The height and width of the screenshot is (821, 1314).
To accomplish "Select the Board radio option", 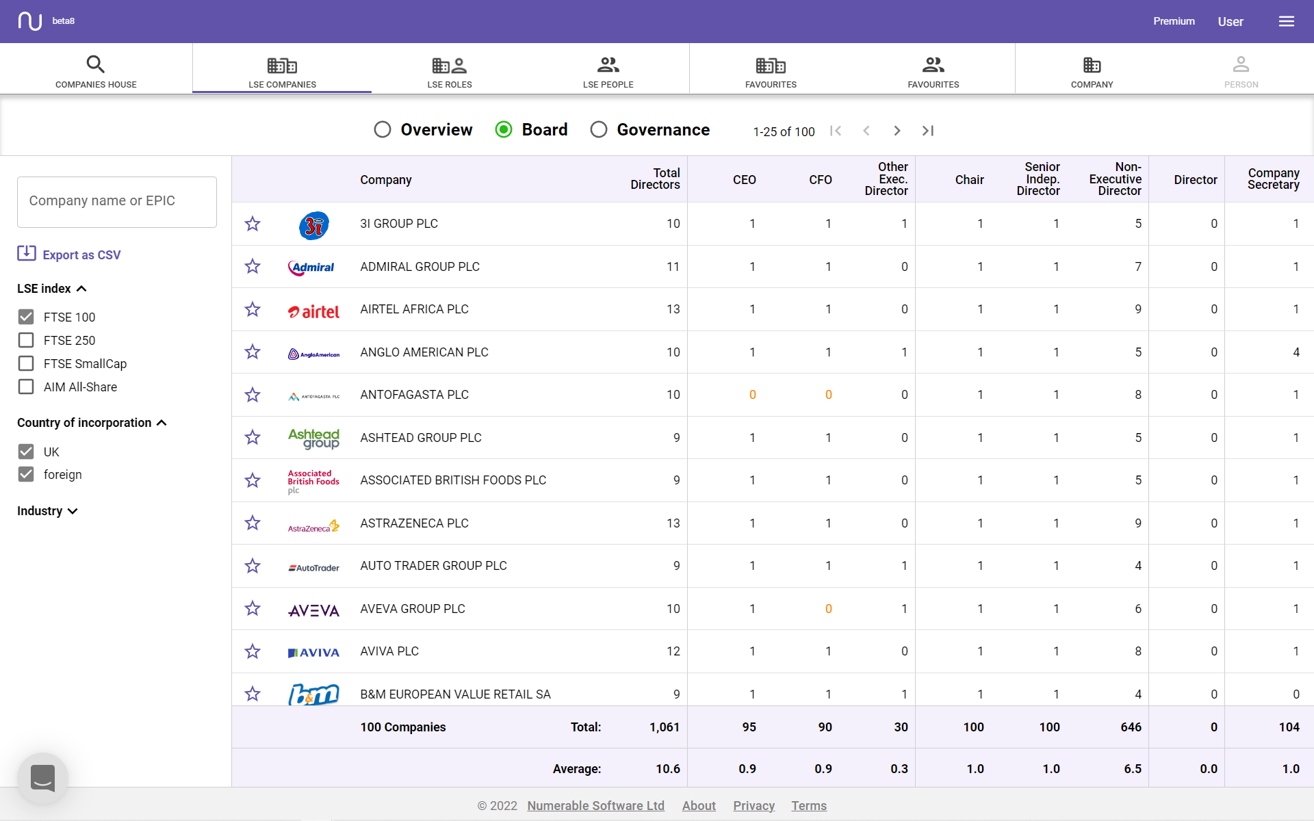I will [x=504, y=129].
